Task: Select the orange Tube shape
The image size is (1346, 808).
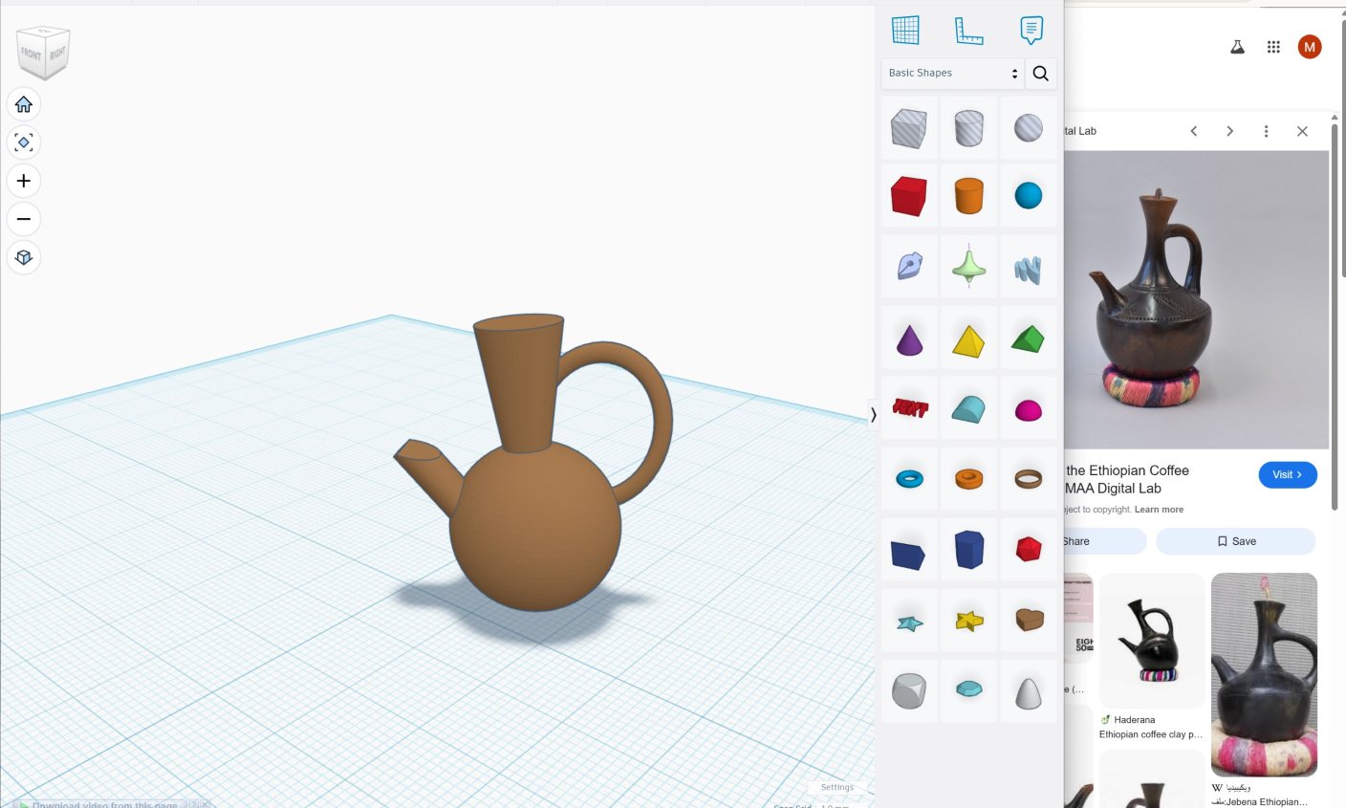Action: pyautogui.click(x=968, y=478)
